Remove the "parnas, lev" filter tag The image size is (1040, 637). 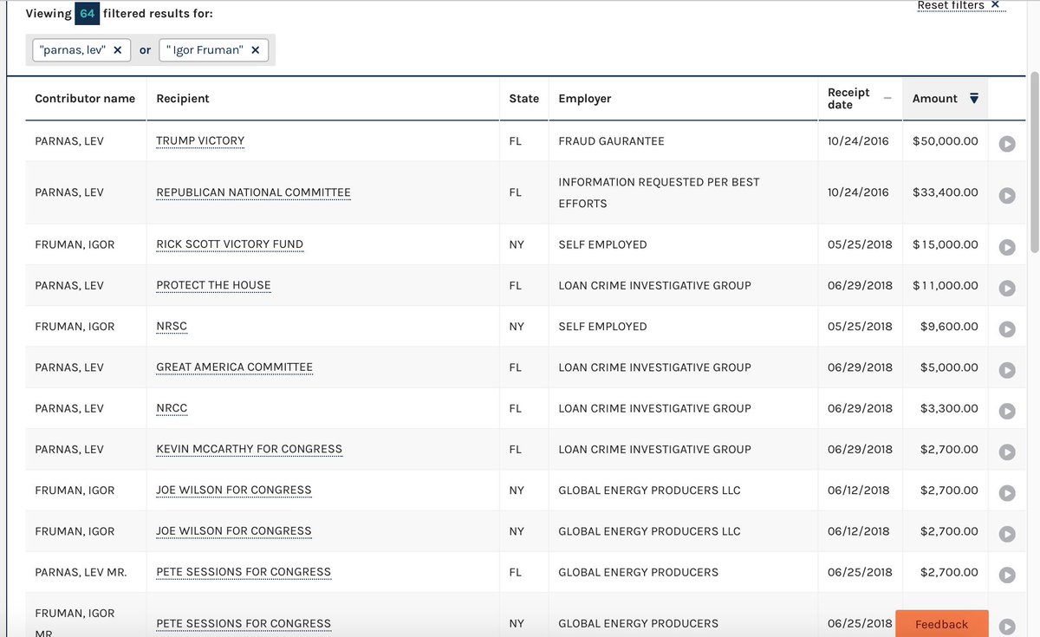(x=117, y=50)
